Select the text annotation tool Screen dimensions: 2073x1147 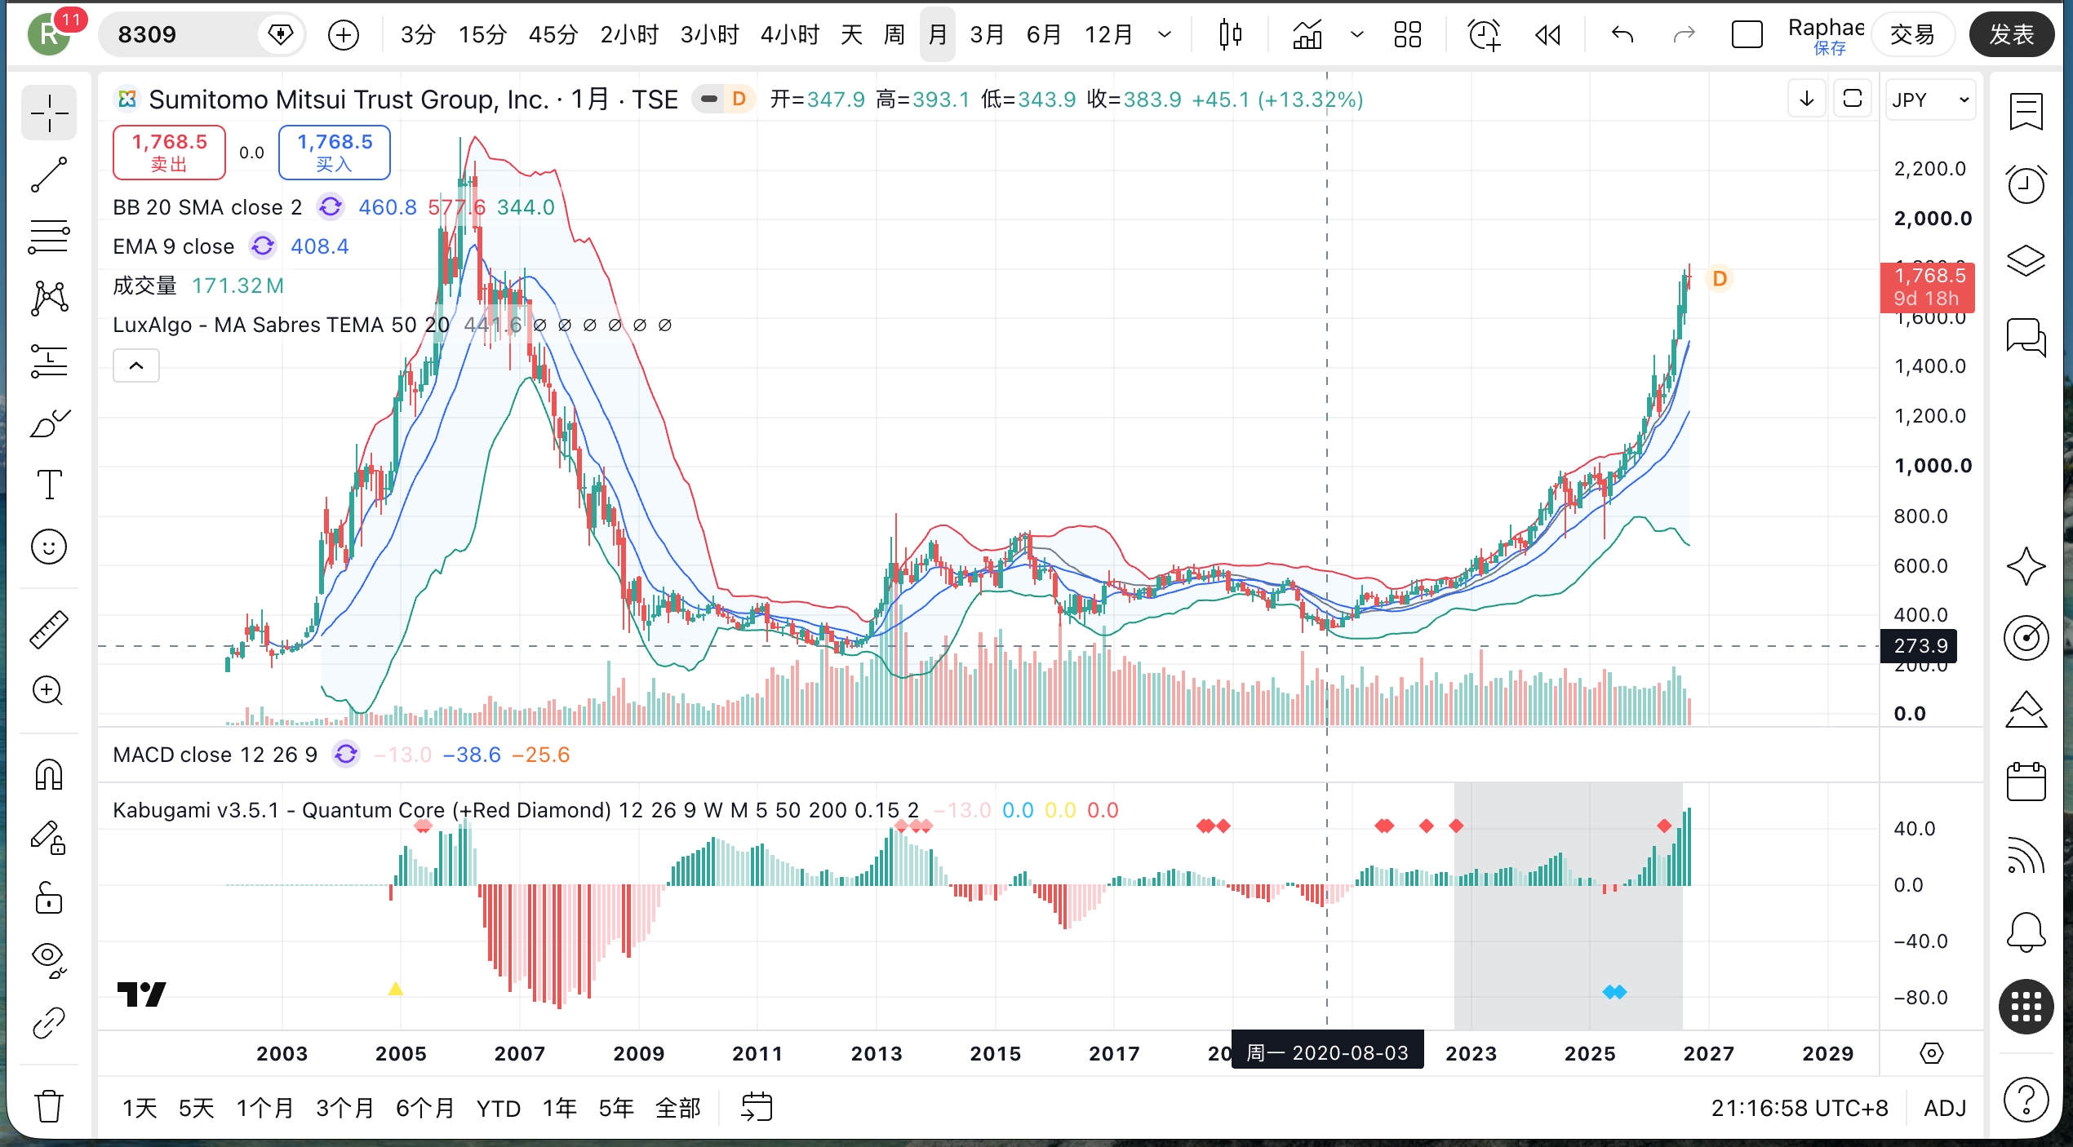coord(49,485)
